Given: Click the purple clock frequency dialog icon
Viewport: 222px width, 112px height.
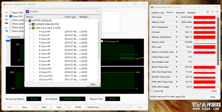Looking at the screenshot, I should click(x=27, y=12).
